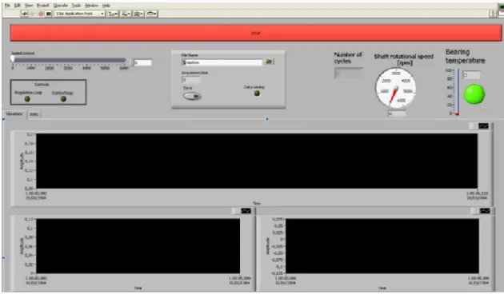Select the second tab beside Vibrations
This screenshot has width=504, height=294.
click(x=34, y=114)
